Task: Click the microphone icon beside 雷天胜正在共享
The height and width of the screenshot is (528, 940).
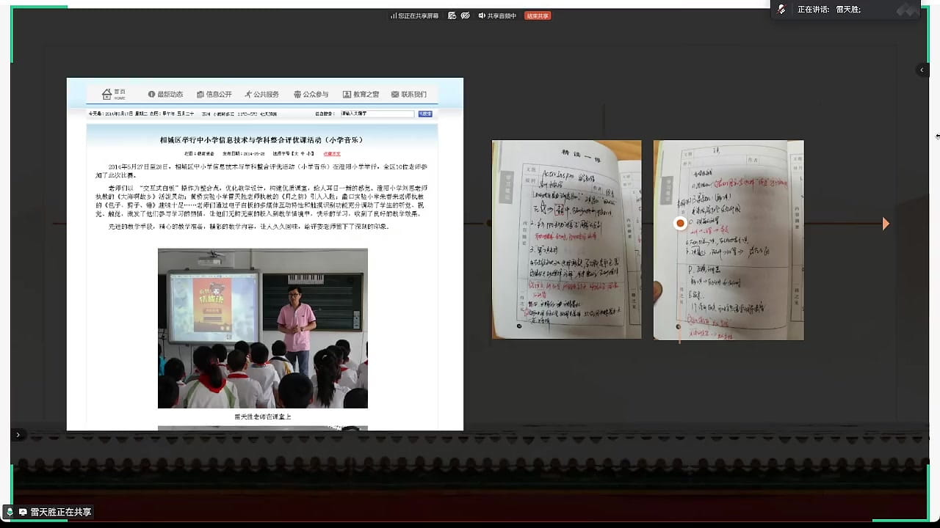Action: (10, 512)
